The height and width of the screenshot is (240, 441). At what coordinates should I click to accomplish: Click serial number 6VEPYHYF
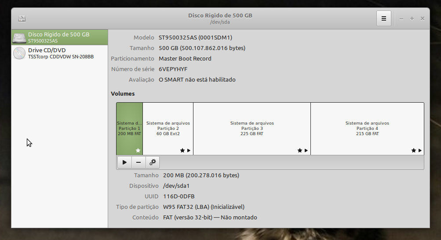point(173,69)
